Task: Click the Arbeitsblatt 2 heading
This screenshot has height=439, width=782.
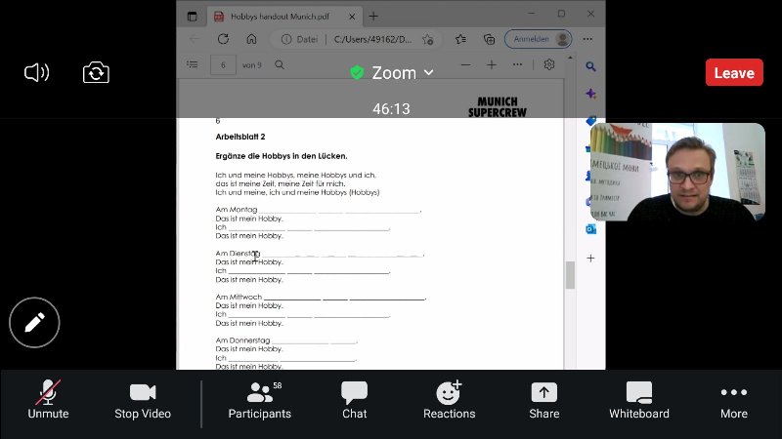Action: click(x=240, y=137)
